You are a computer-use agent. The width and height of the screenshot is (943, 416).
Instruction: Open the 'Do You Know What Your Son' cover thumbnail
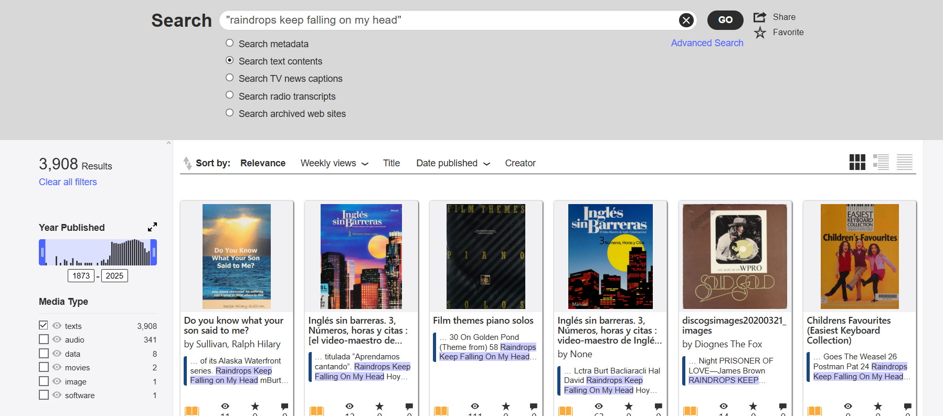pyautogui.click(x=237, y=257)
